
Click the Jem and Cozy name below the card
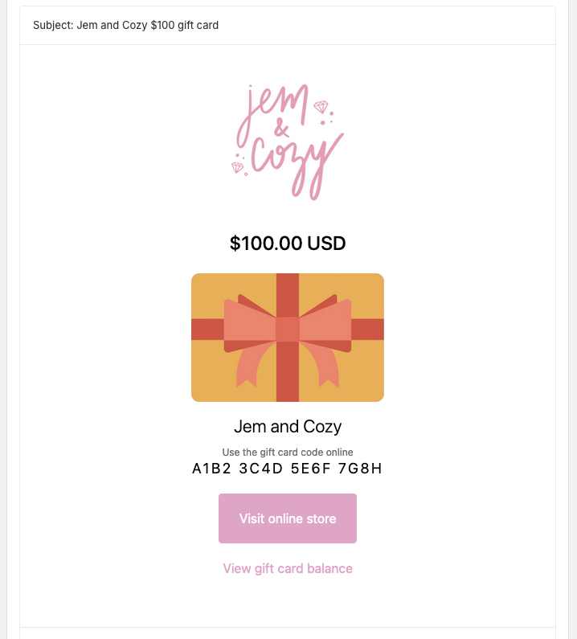click(288, 427)
